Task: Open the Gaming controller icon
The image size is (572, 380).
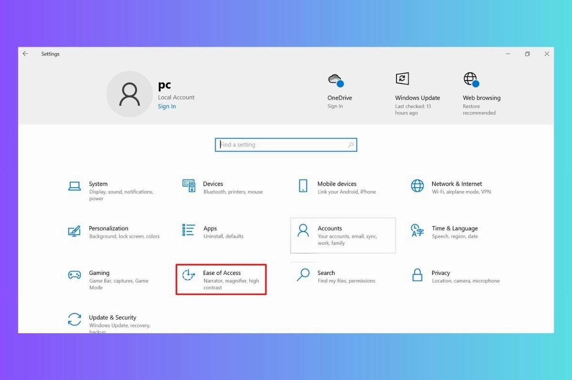Action: point(75,275)
